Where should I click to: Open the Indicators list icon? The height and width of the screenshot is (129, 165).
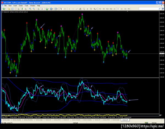click(x=47, y=9)
